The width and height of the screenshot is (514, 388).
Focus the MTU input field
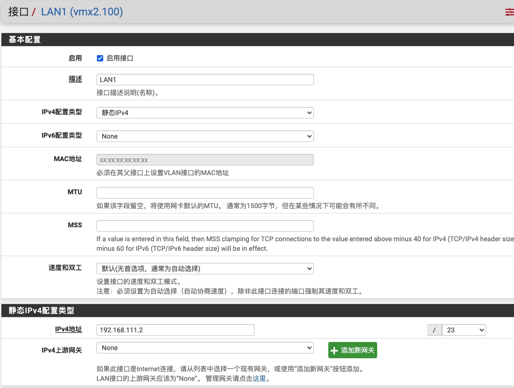point(205,193)
